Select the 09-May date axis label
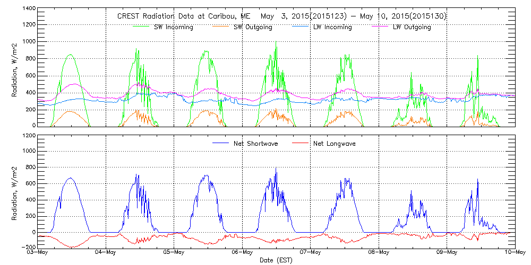531x265 pixels. 447,253
